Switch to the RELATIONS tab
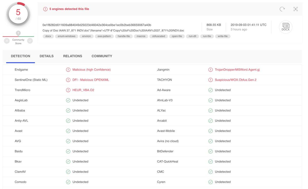Image resolution: width=308 pixels, height=189 pixels. click(73, 56)
